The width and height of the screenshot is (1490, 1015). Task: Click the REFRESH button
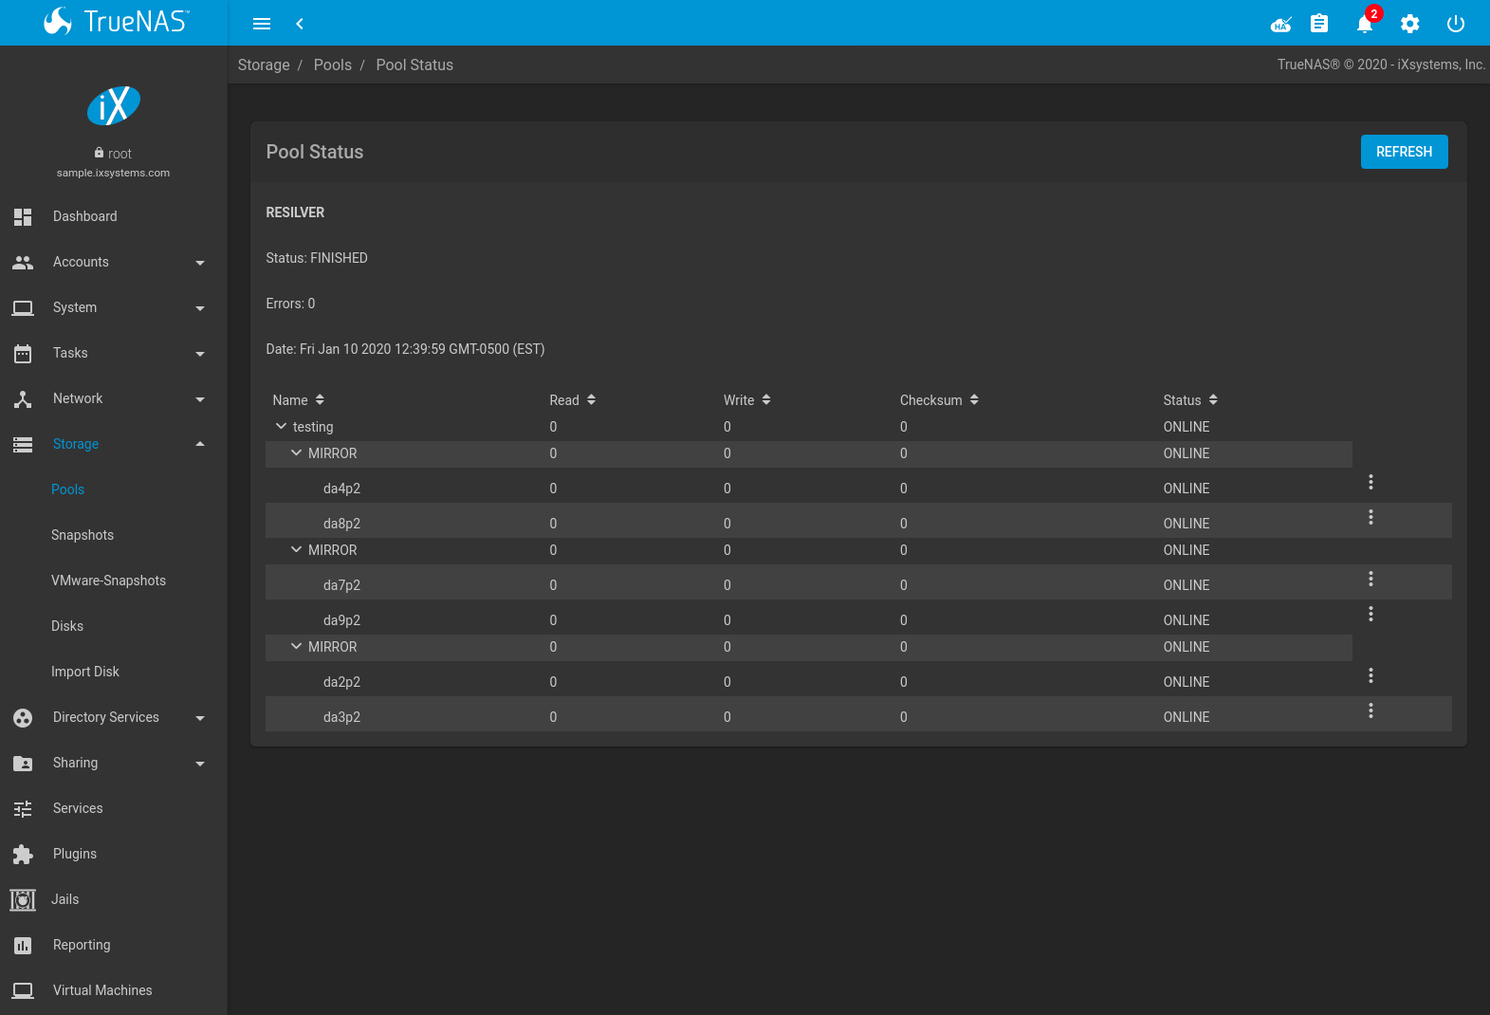[1405, 152]
